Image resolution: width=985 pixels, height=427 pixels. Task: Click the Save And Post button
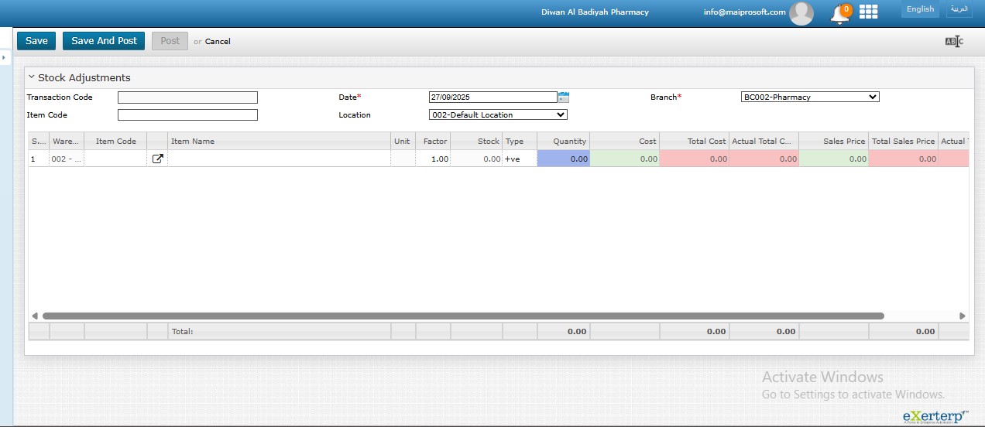(x=104, y=41)
